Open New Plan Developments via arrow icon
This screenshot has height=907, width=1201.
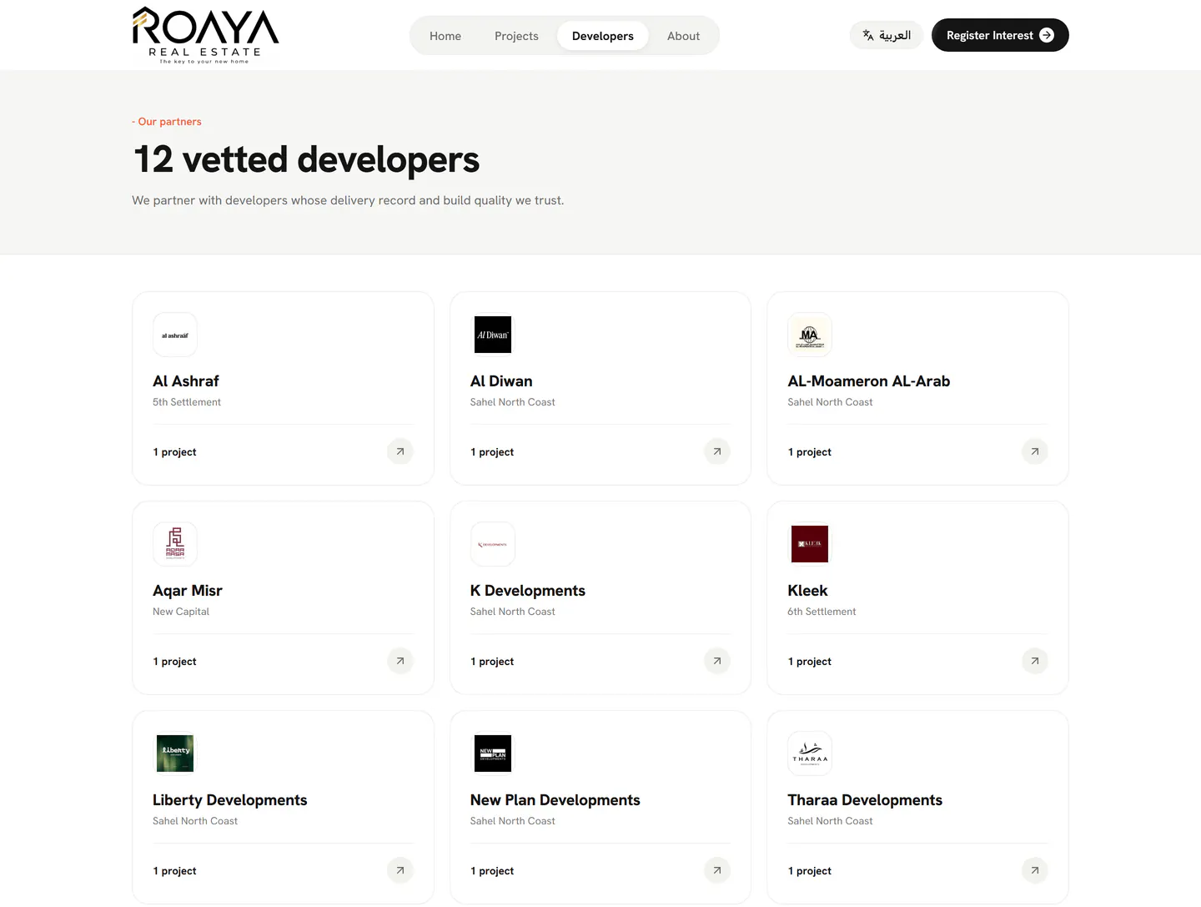(x=717, y=870)
